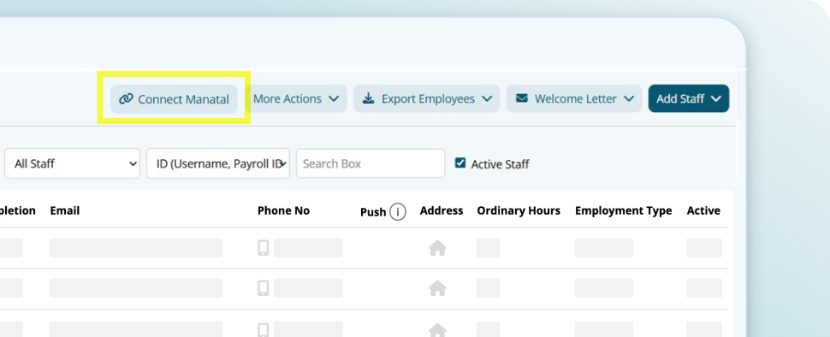The image size is (830, 337).
Task: Click the Phone No column header
Action: point(284,210)
